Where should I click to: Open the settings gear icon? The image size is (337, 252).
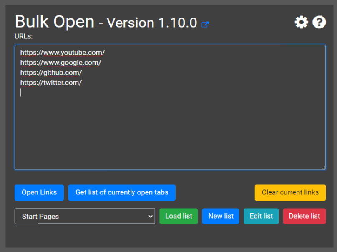point(301,22)
